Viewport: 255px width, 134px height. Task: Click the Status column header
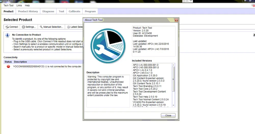pos(8,62)
